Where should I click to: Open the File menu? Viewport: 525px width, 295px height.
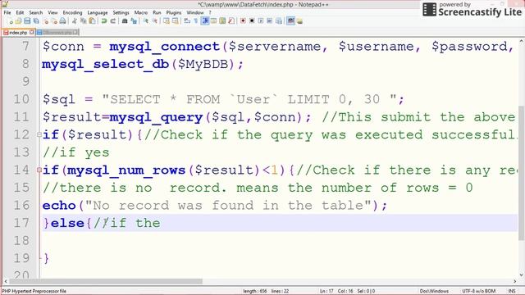pyautogui.click(x=7, y=12)
